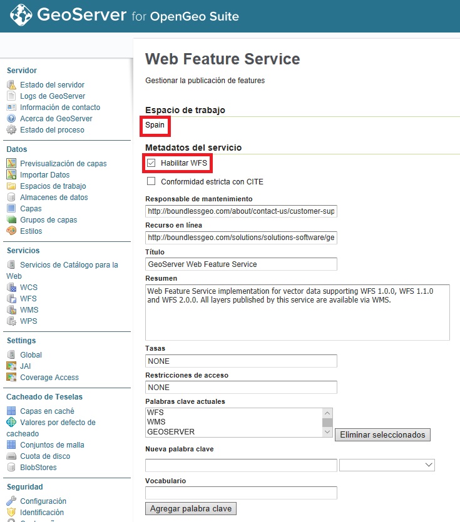The width and height of the screenshot is (460, 522).
Task: Click the Importar Datos icon
Action: pos(11,175)
